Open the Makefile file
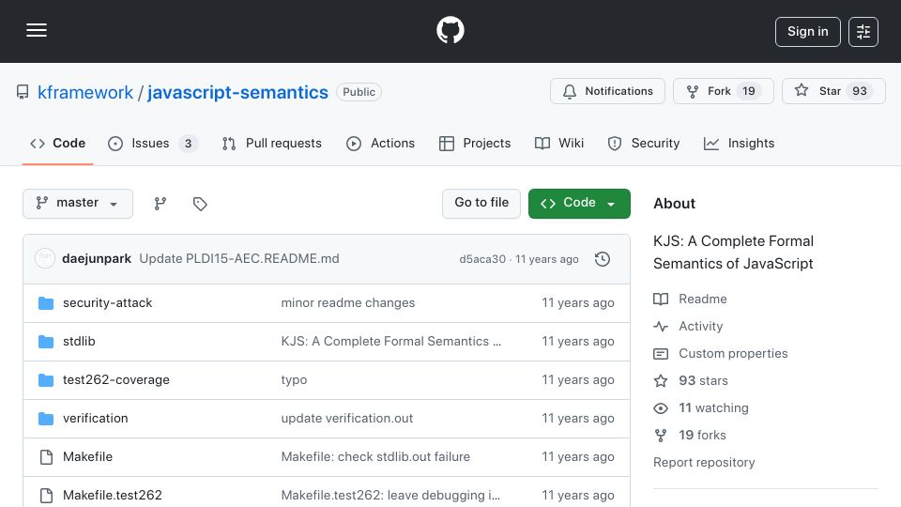This screenshot has width=901, height=507. tap(87, 457)
